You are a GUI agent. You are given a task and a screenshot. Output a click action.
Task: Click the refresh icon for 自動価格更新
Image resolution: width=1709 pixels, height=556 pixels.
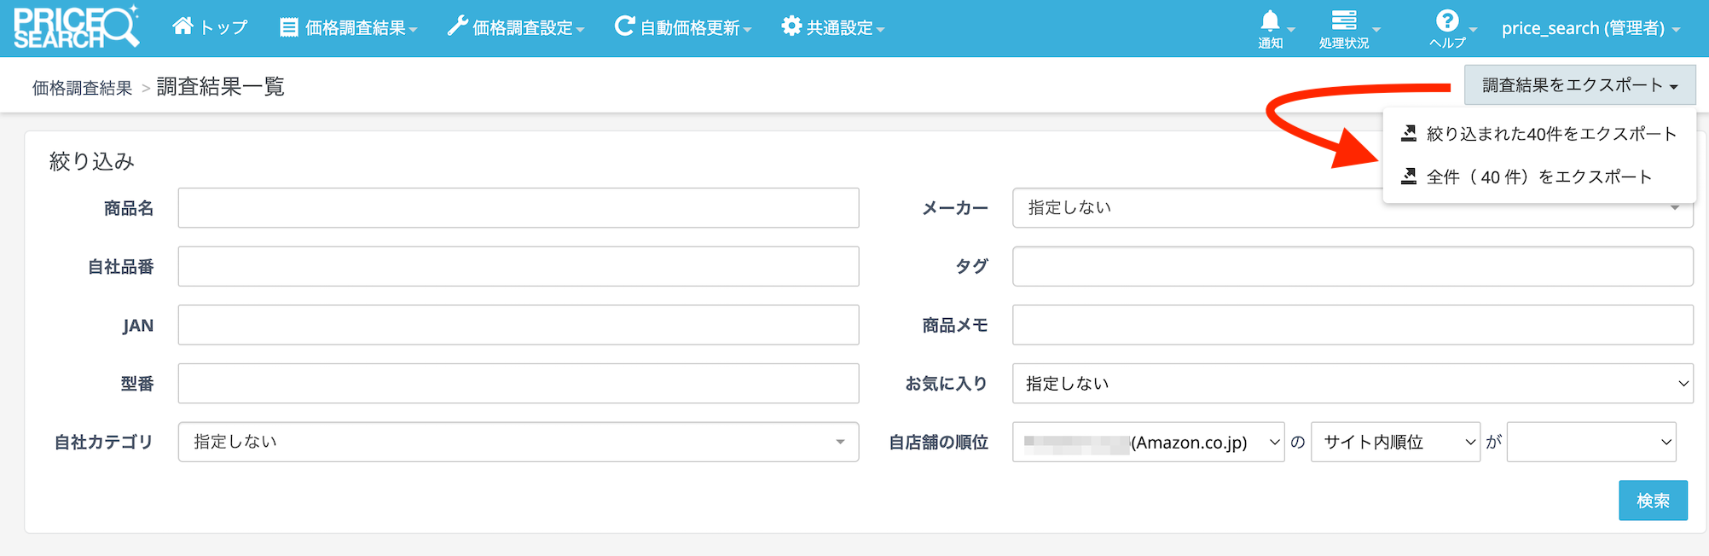pyautogui.click(x=624, y=26)
